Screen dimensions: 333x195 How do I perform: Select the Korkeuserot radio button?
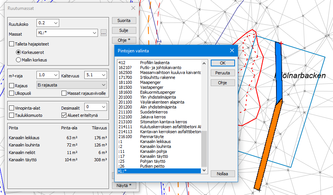(x=18, y=52)
